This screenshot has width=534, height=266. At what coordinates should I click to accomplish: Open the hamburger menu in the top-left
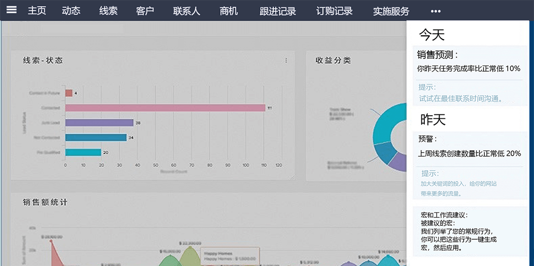[x=11, y=10]
